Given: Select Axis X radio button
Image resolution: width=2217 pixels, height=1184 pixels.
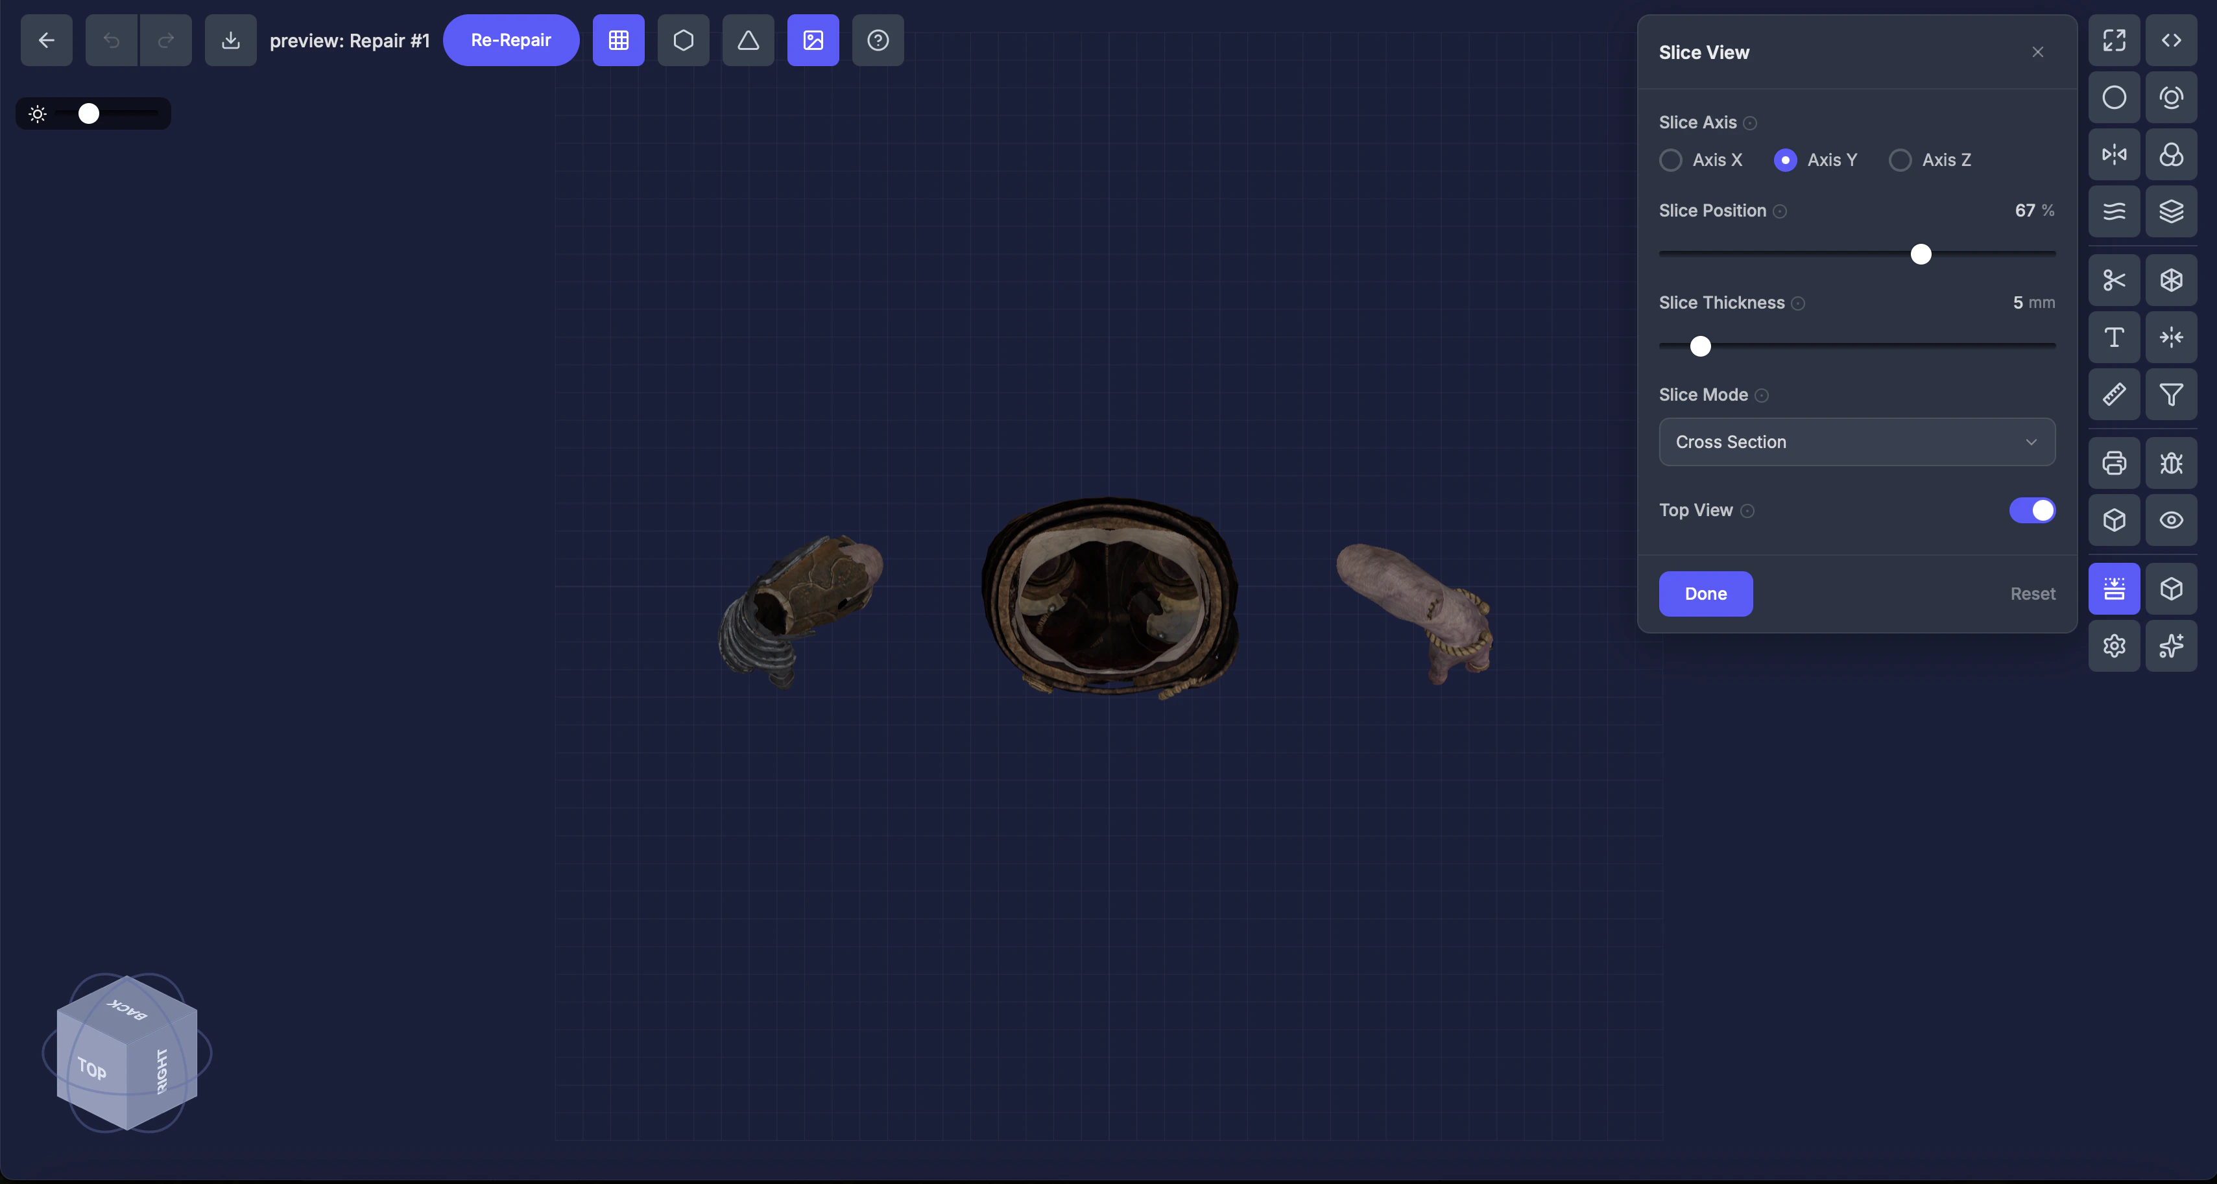Looking at the screenshot, I should [x=1670, y=161].
